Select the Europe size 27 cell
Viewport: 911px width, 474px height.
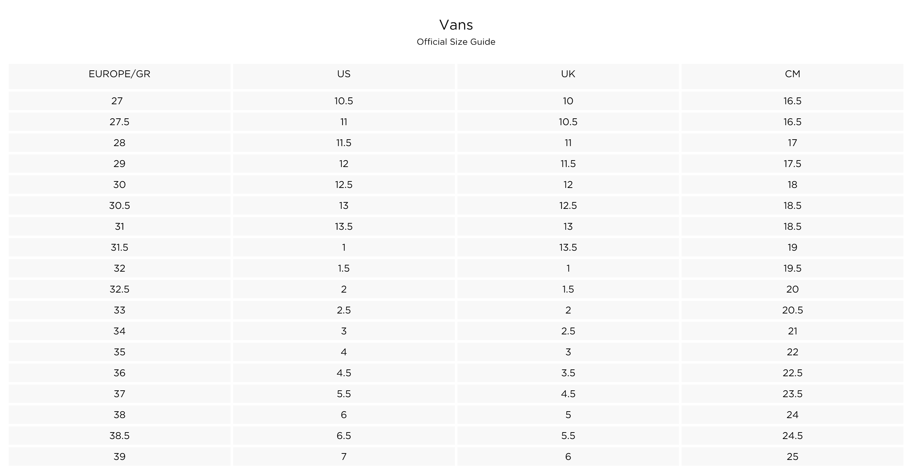(x=119, y=101)
